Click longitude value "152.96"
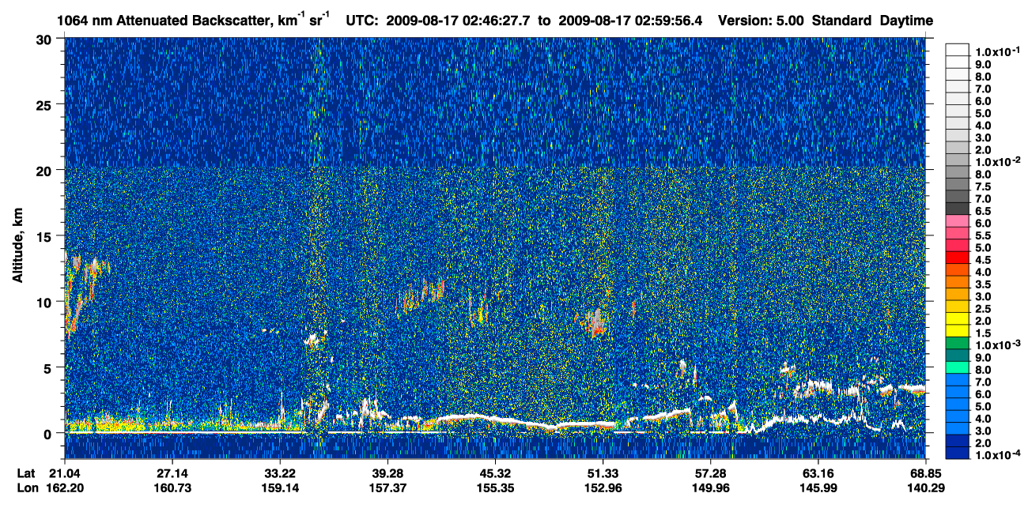The height and width of the screenshot is (527, 1028). 603,487
